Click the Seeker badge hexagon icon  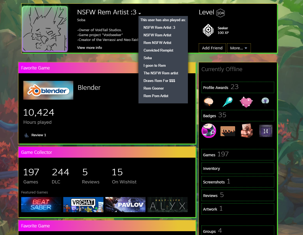point(208,30)
